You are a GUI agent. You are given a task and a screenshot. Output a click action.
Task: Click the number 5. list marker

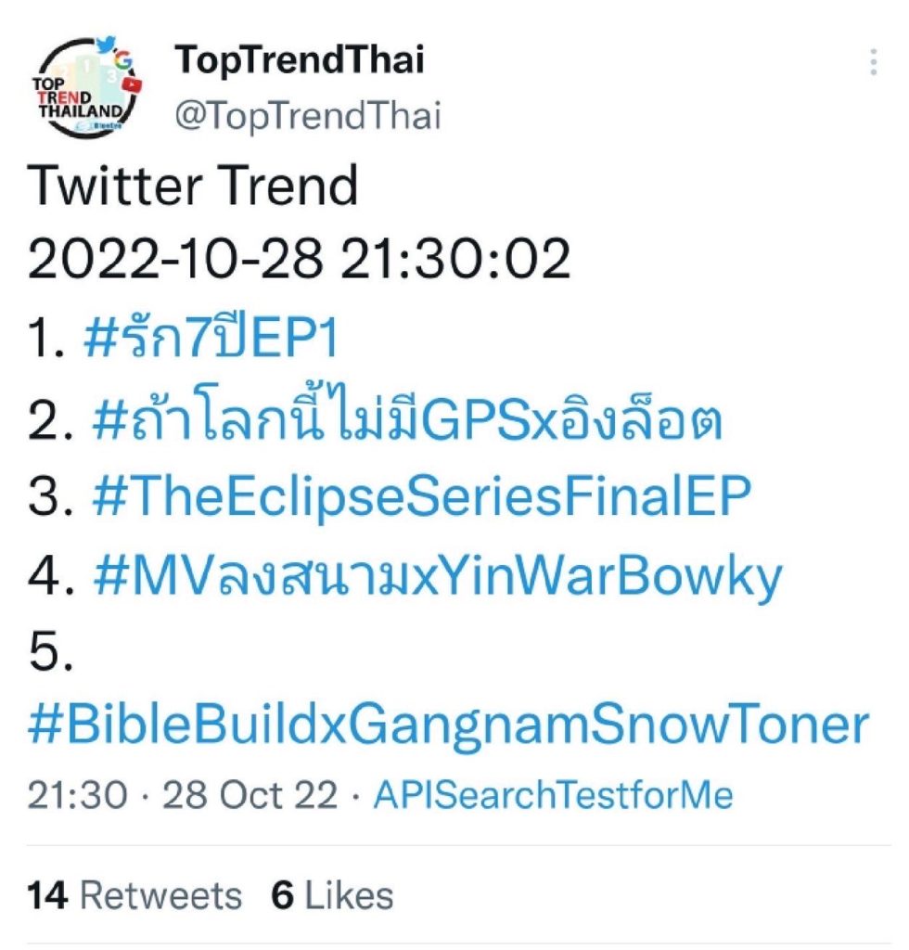[51, 654]
